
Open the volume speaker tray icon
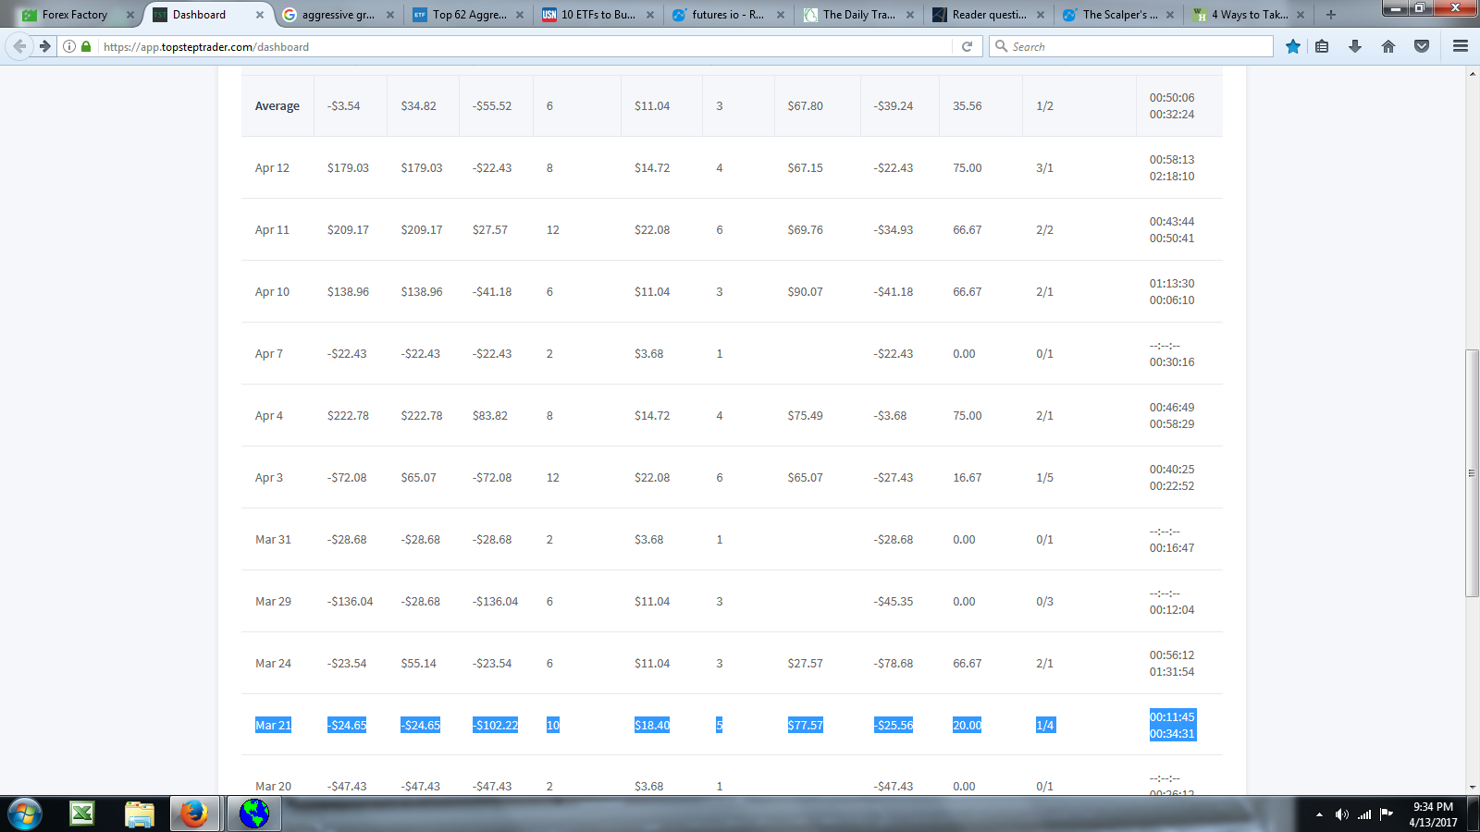pos(1341,814)
